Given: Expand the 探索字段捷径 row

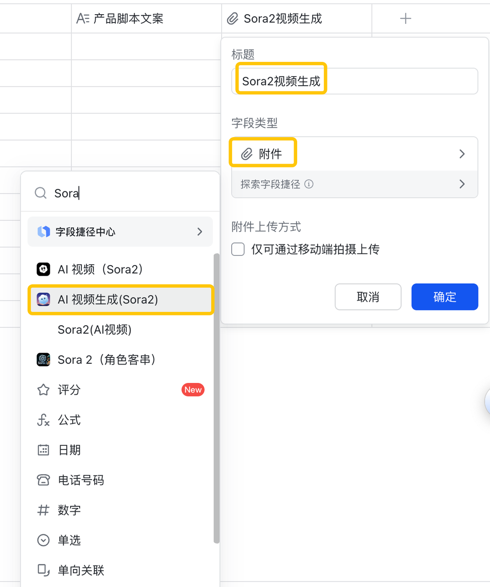Looking at the screenshot, I should coord(354,184).
